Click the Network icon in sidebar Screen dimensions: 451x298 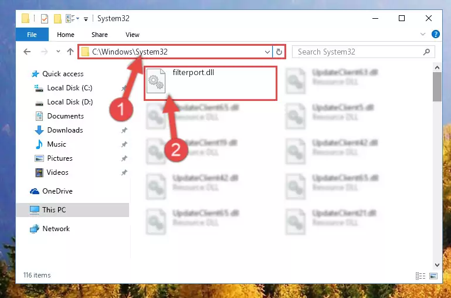(x=35, y=229)
